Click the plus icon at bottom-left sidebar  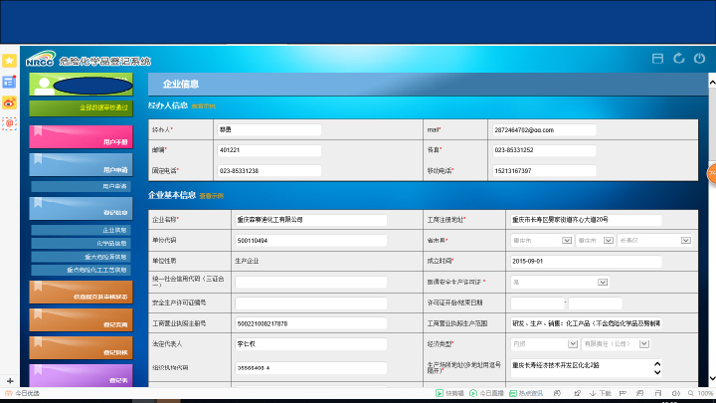[9, 381]
